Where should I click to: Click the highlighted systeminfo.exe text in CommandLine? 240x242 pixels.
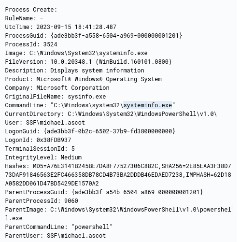coord(148,105)
